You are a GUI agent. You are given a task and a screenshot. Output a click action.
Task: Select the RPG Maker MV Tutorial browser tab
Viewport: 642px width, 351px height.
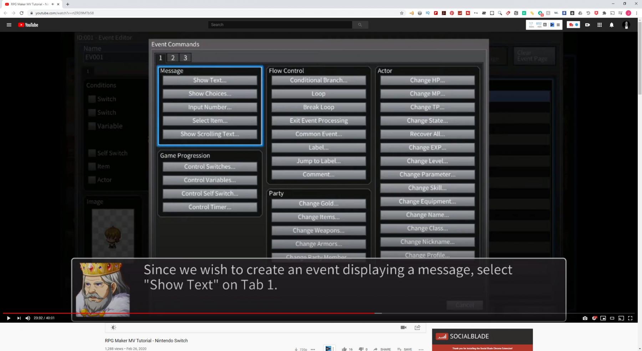32,4
